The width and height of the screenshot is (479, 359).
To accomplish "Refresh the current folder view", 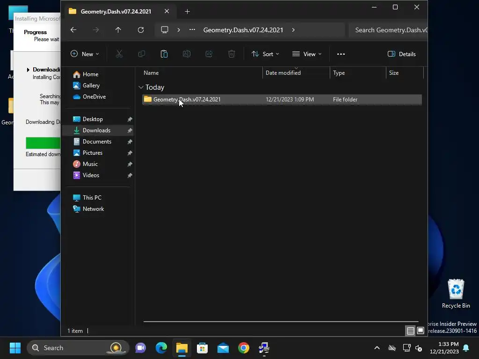I will [x=140, y=30].
